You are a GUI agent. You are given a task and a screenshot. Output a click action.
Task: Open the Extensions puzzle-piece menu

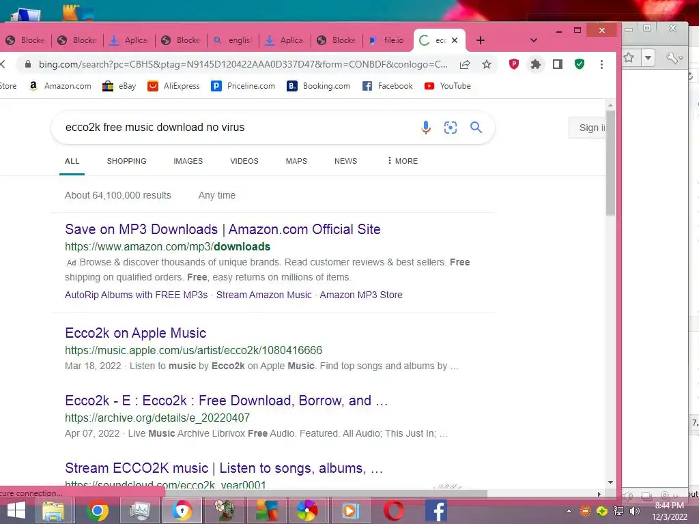[x=536, y=64]
